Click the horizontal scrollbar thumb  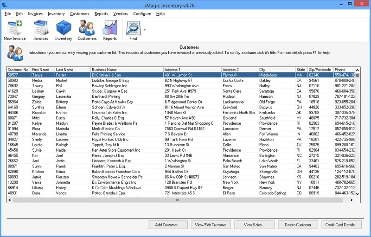(x=178, y=200)
